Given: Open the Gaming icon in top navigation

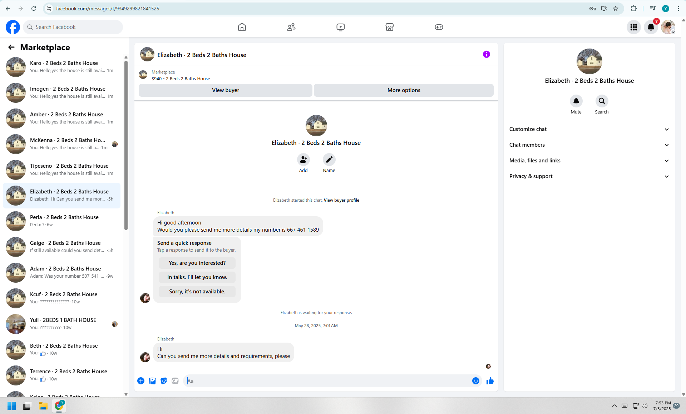Looking at the screenshot, I should tap(439, 27).
